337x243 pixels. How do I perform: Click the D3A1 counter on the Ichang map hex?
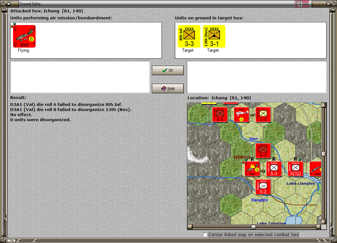point(252,169)
